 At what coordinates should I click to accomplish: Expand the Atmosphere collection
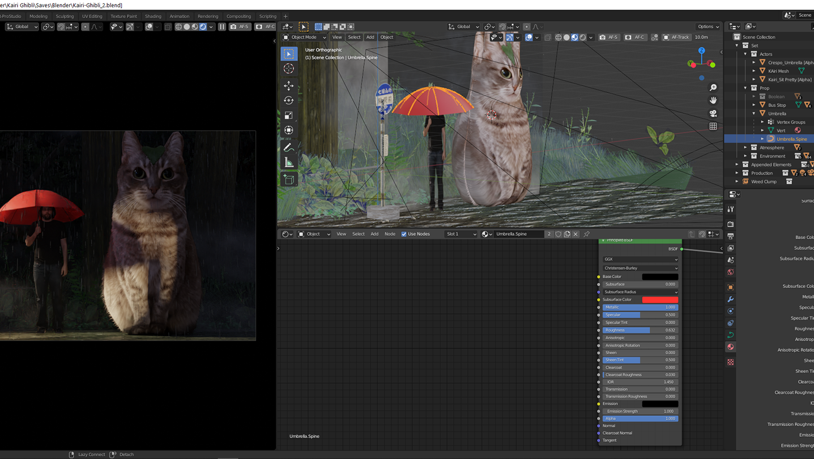click(x=745, y=147)
